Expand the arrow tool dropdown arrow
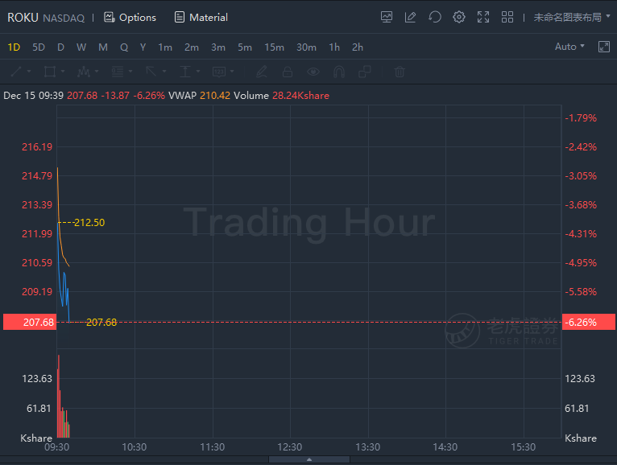This screenshot has height=465, width=617. click(x=164, y=72)
